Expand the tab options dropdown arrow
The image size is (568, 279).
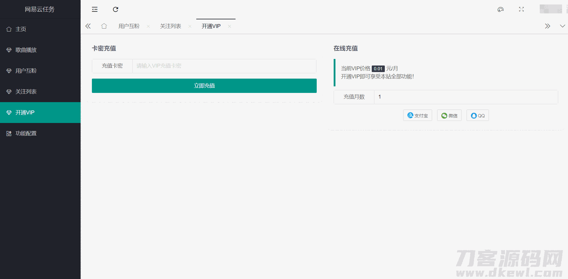[x=562, y=26]
